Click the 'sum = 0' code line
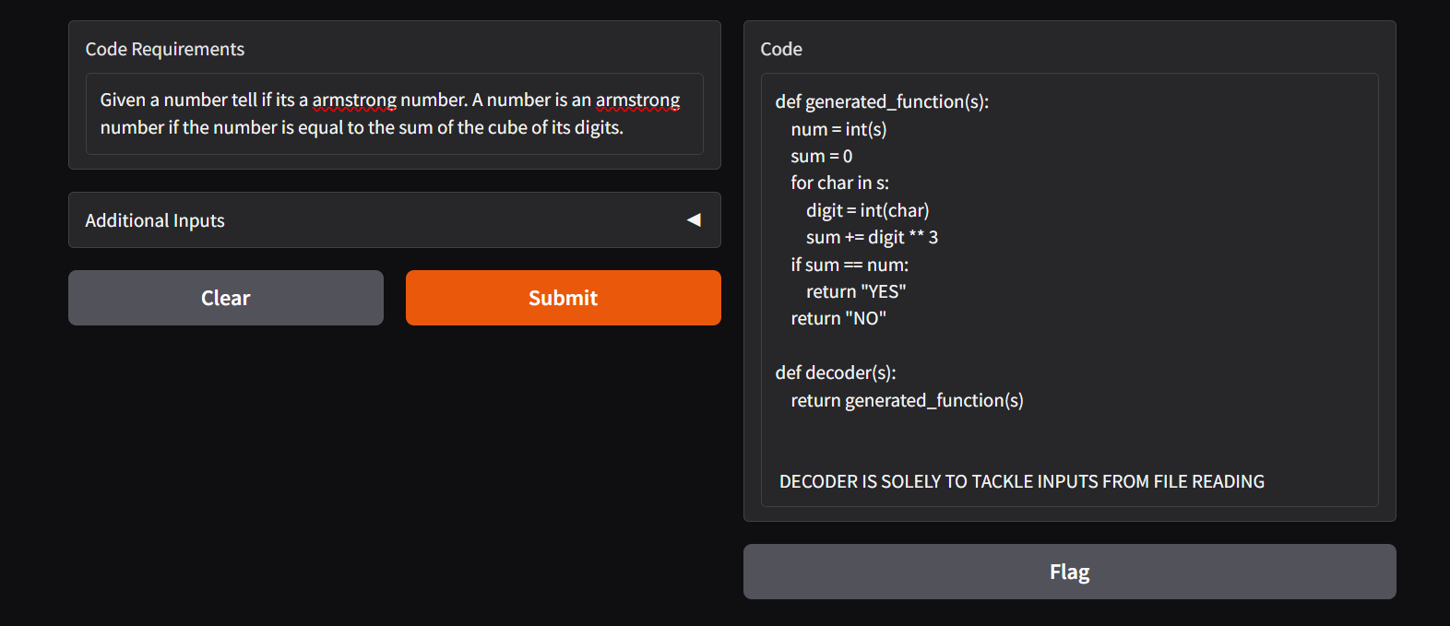Screen dimensions: 1450x626 tap(821, 156)
